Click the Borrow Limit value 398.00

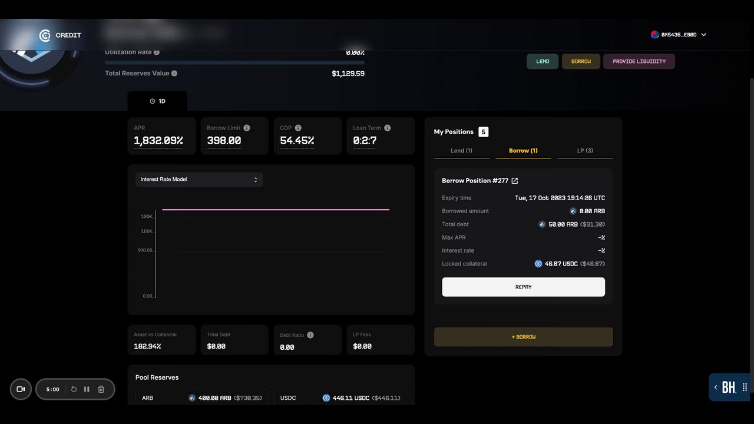(x=224, y=141)
